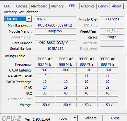Click the Max Bandwidth label
The image size is (127, 121).
point(20,26)
